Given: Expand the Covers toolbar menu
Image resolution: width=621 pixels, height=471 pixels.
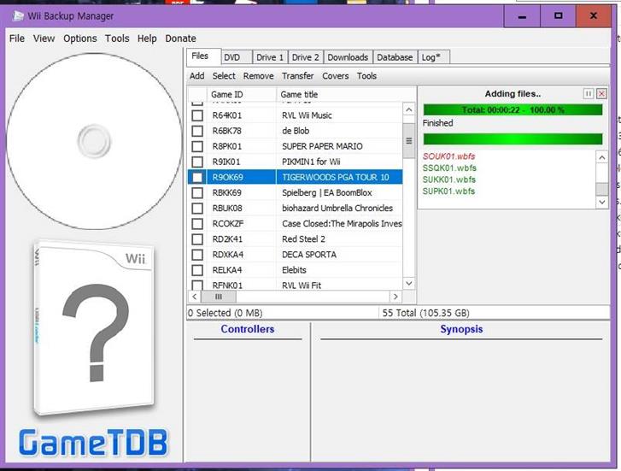Looking at the screenshot, I should (x=335, y=76).
